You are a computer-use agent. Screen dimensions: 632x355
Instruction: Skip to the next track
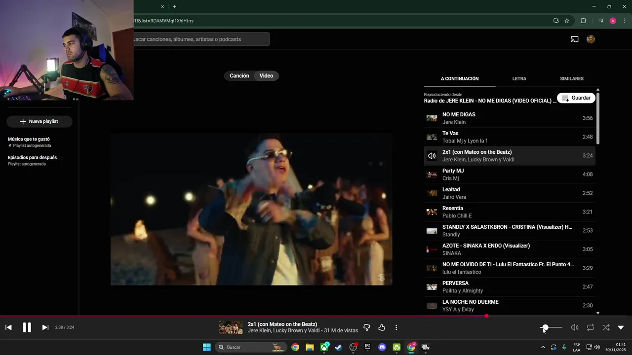(x=45, y=327)
